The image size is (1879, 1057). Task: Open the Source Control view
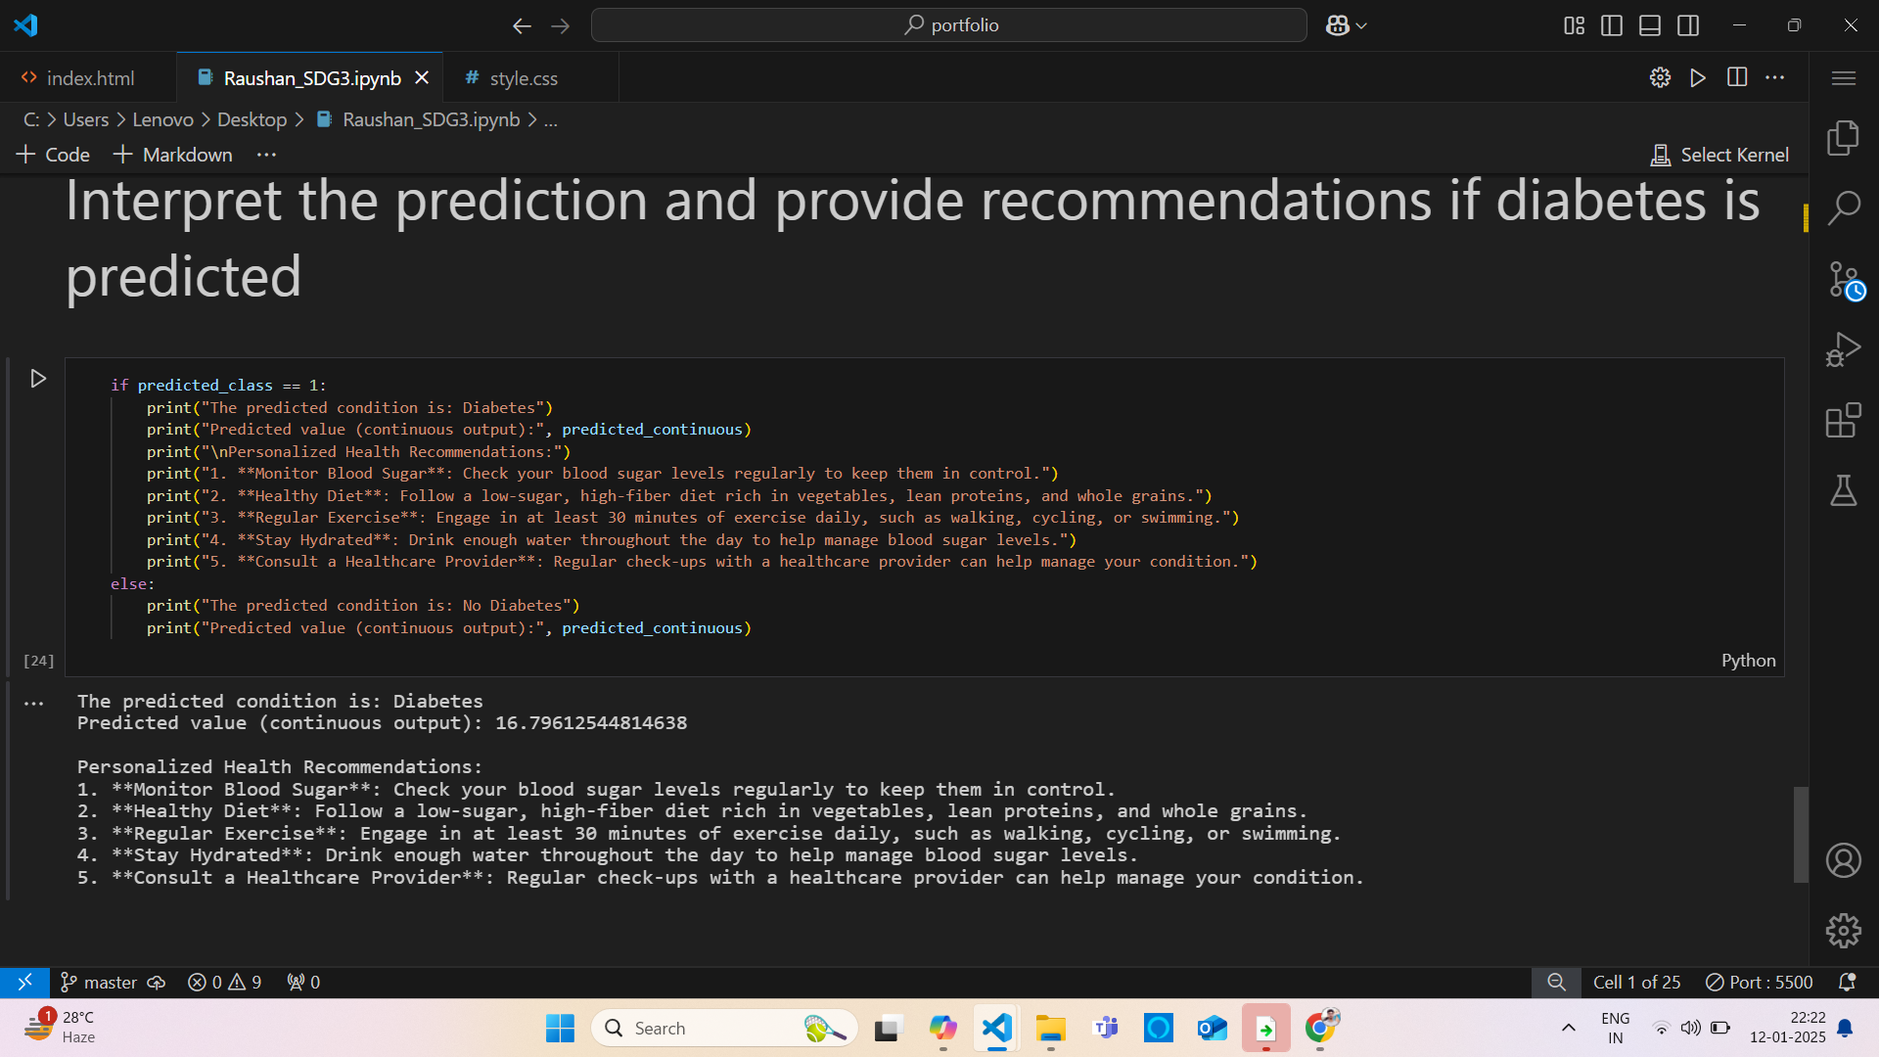click(1843, 280)
